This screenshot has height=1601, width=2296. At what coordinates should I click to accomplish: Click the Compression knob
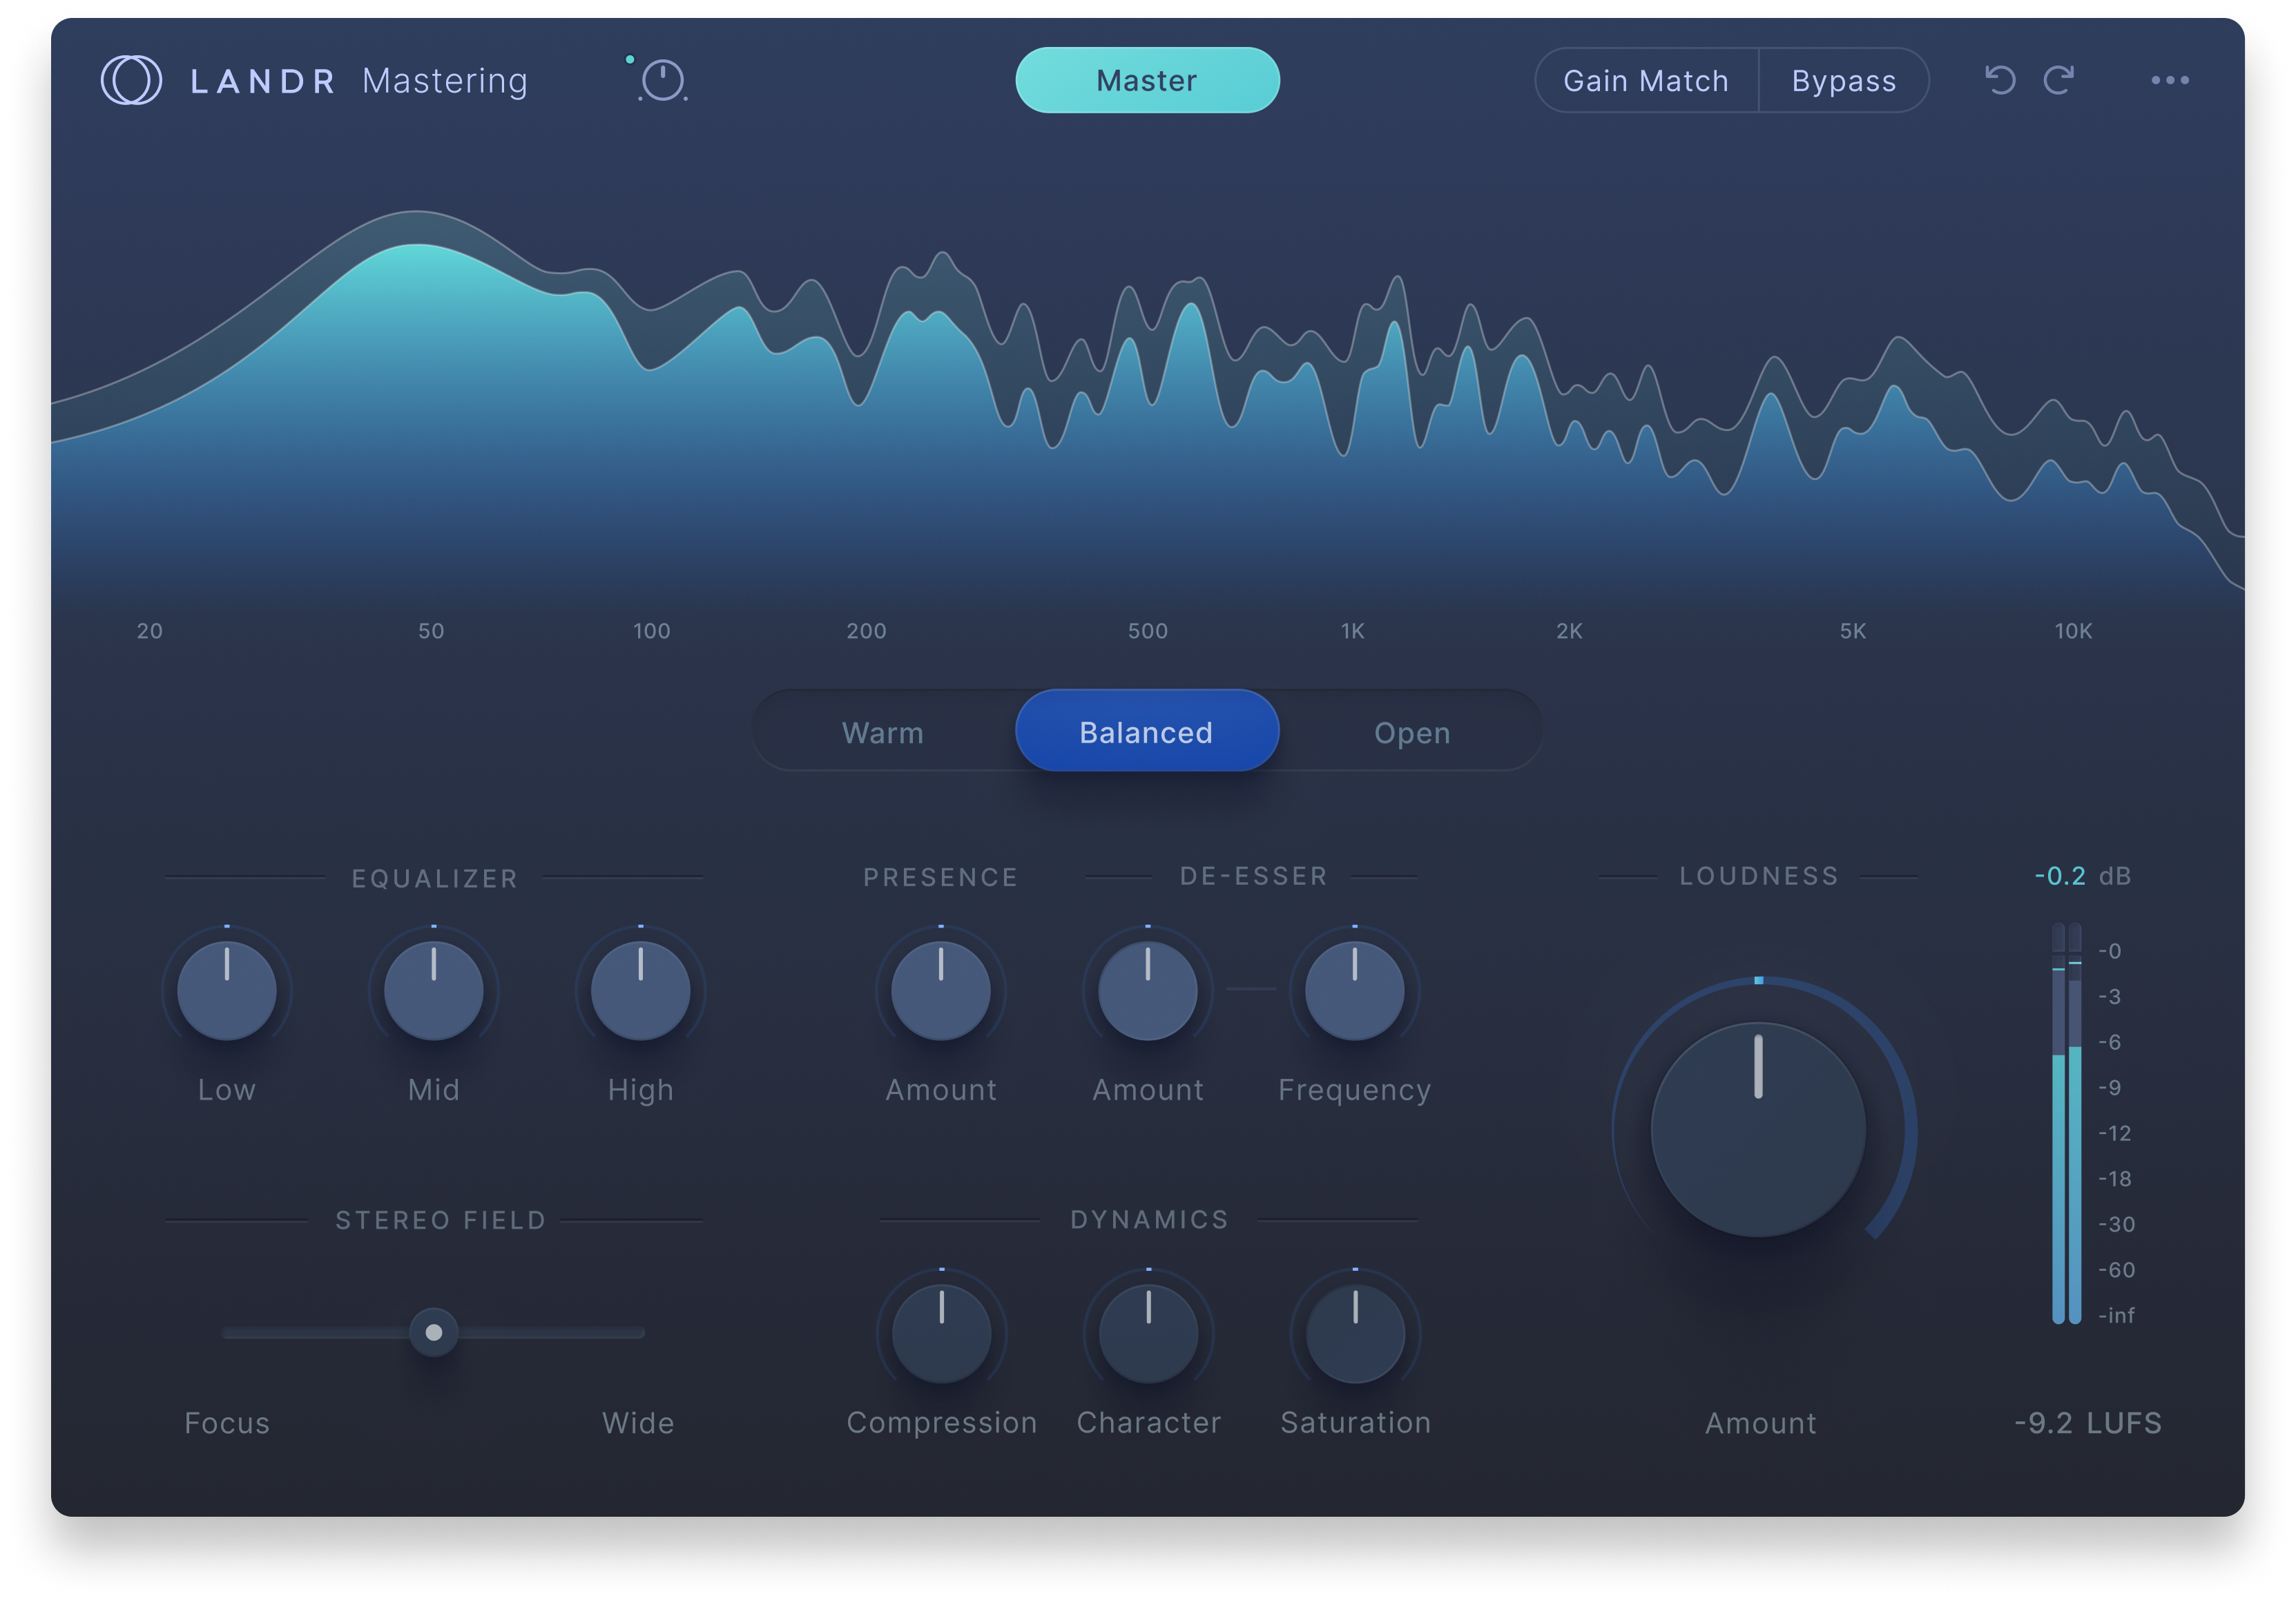[942, 1333]
